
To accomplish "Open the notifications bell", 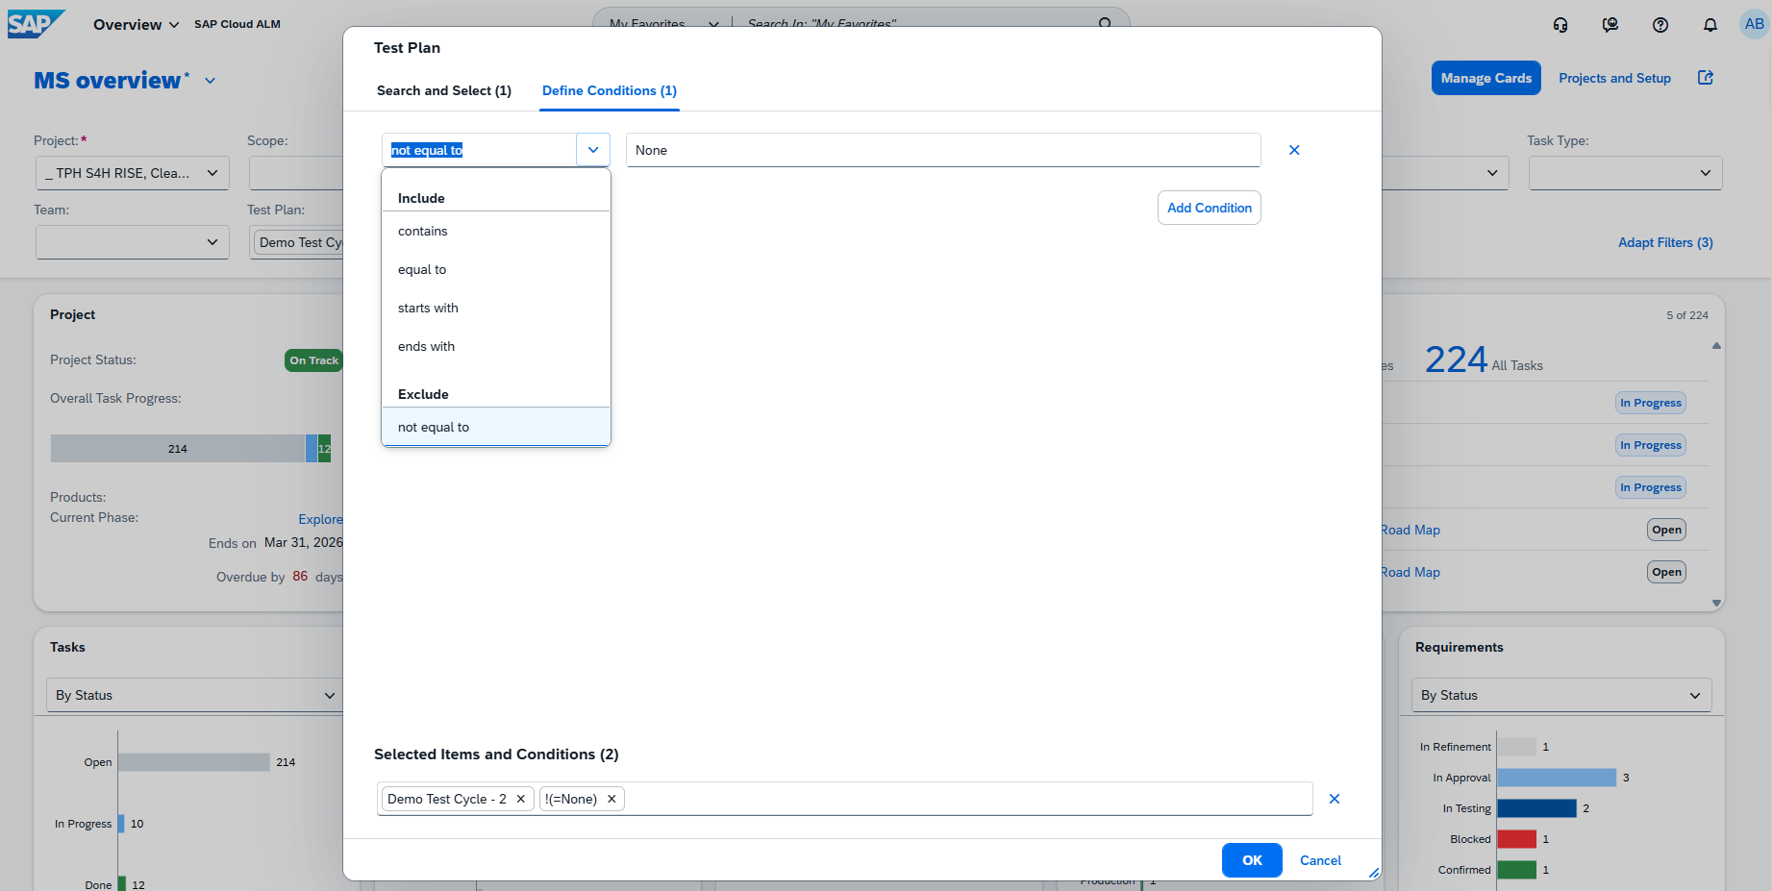I will click(1710, 25).
